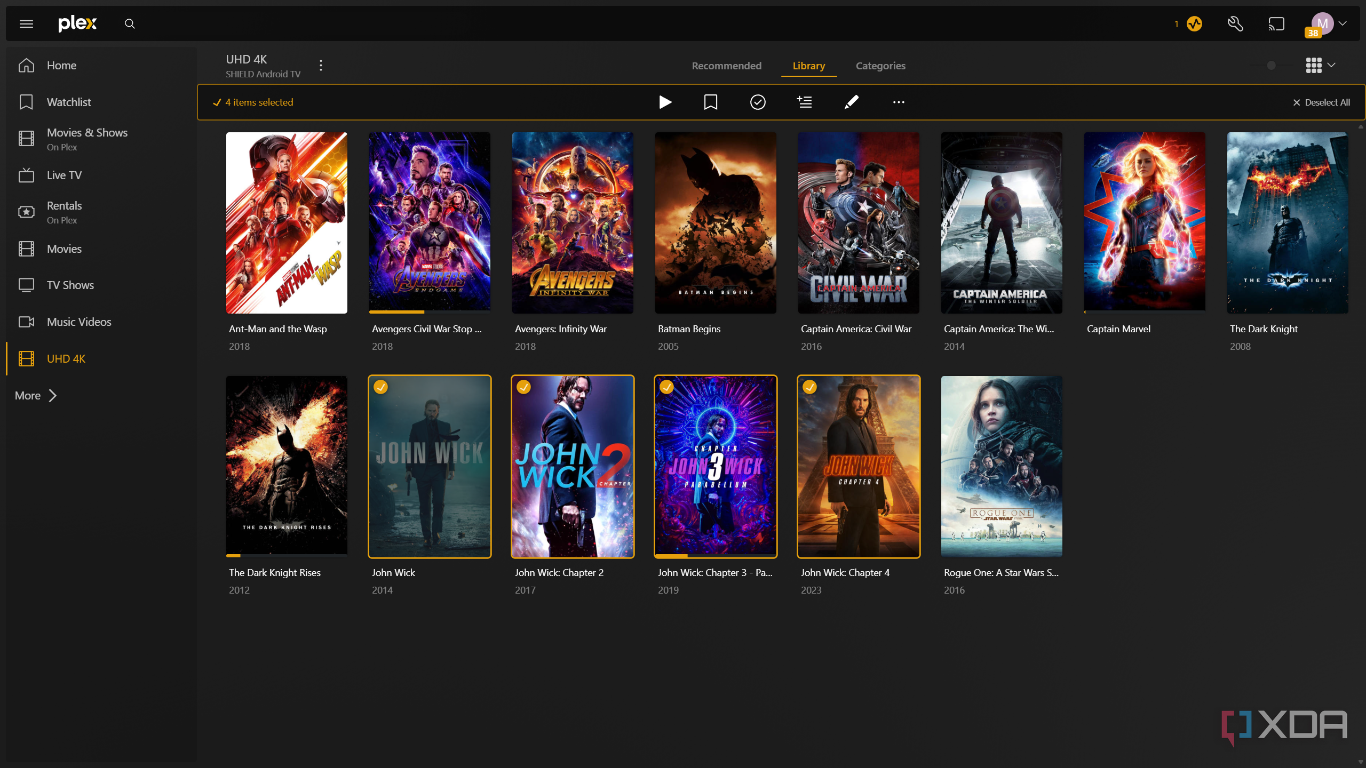Expand the user account dropdown
The height and width of the screenshot is (768, 1366).
[x=1343, y=23]
